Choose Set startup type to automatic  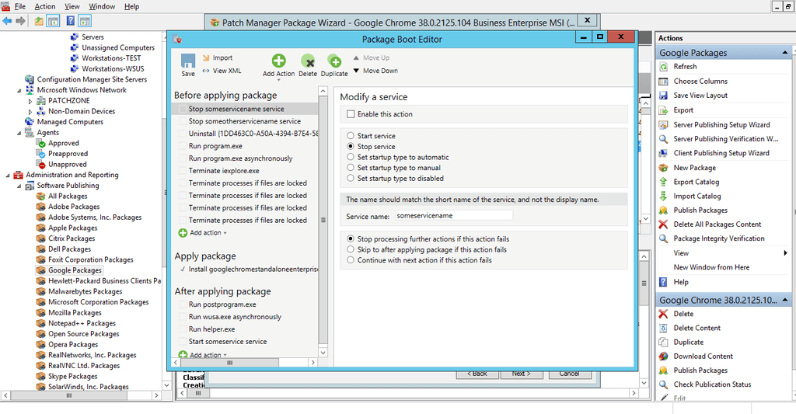[x=351, y=157]
